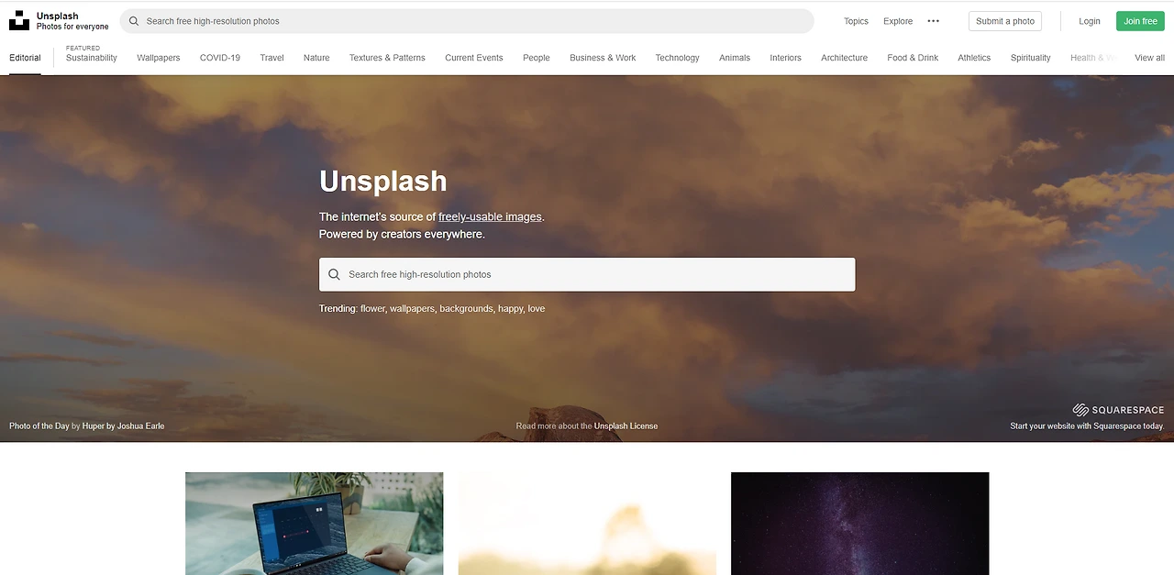Image resolution: width=1174 pixels, height=575 pixels.
Task: Open Photo of the Day link
Action: 39,426
